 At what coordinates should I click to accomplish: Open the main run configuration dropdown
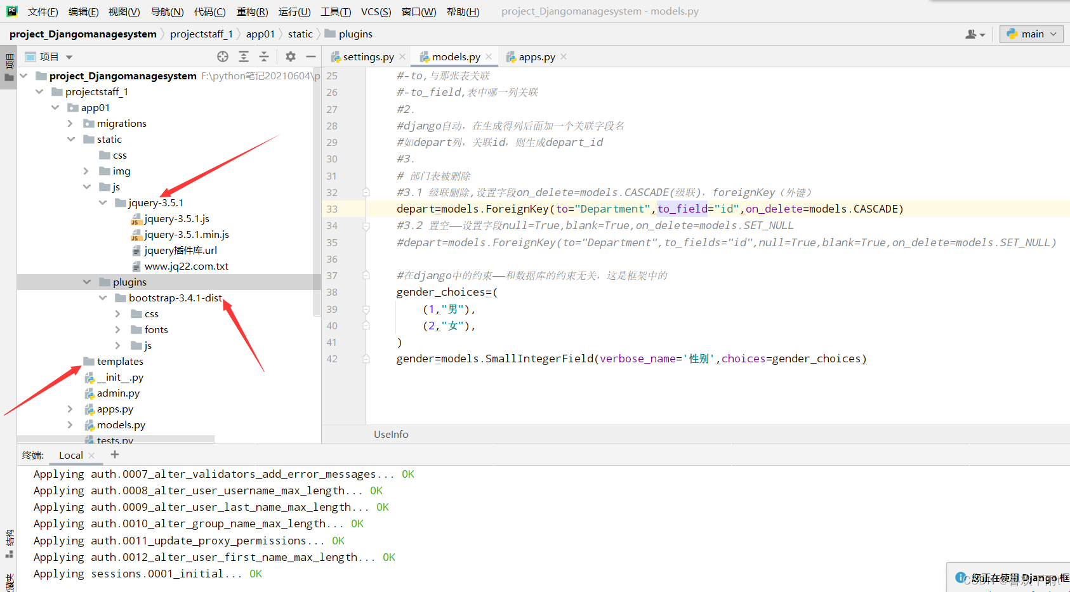click(x=1031, y=34)
